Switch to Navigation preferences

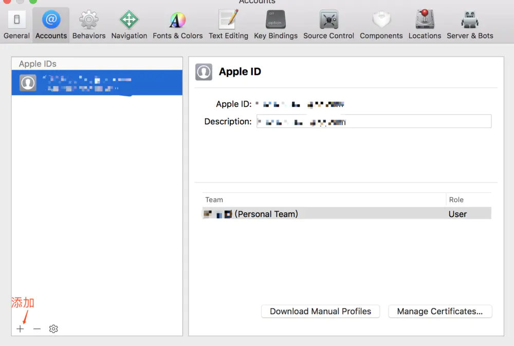point(129,25)
